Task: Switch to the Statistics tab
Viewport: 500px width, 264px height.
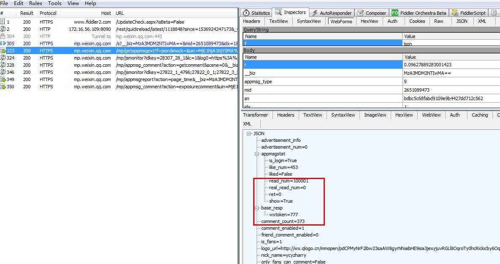Action: click(256, 13)
